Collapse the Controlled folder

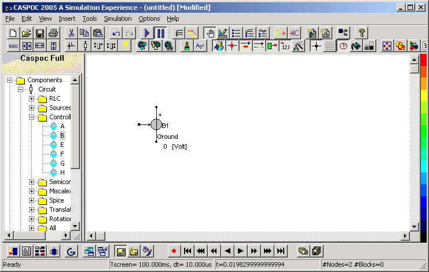(x=31, y=117)
